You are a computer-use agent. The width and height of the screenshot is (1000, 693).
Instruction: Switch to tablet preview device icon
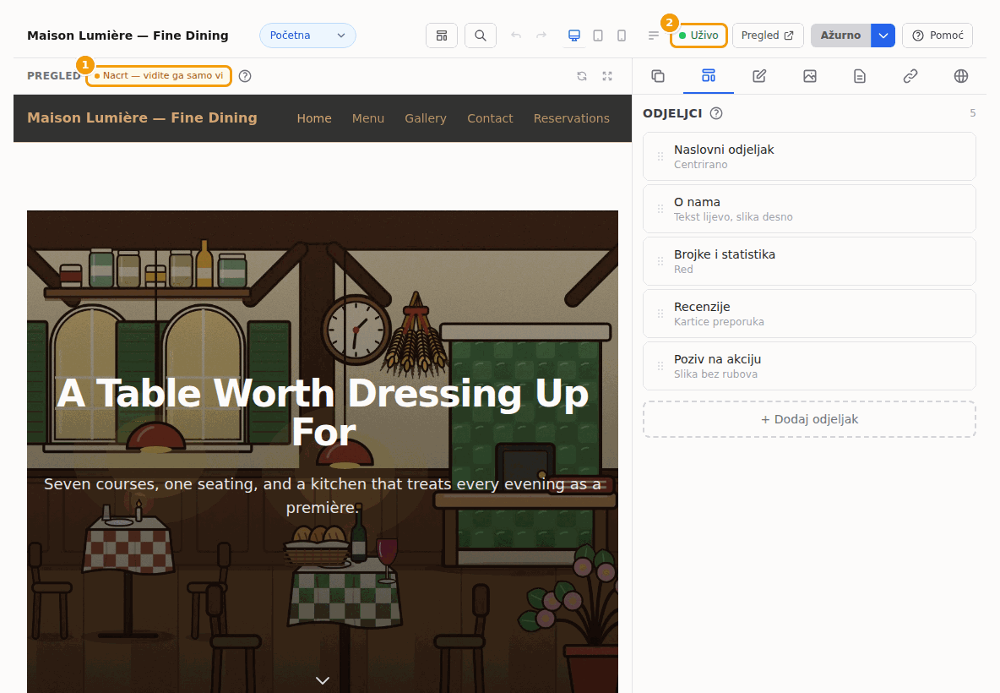(598, 35)
